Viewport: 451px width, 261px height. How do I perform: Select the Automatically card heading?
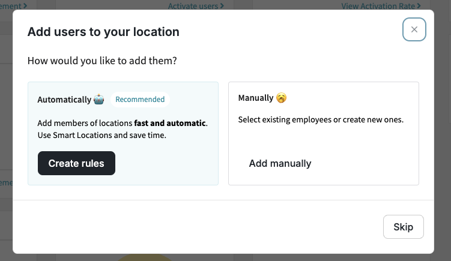coord(64,100)
